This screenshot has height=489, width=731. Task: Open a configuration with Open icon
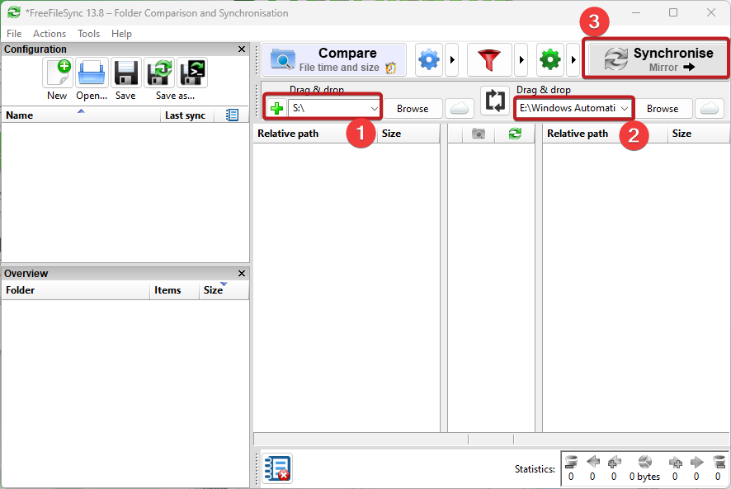click(x=92, y=73)
